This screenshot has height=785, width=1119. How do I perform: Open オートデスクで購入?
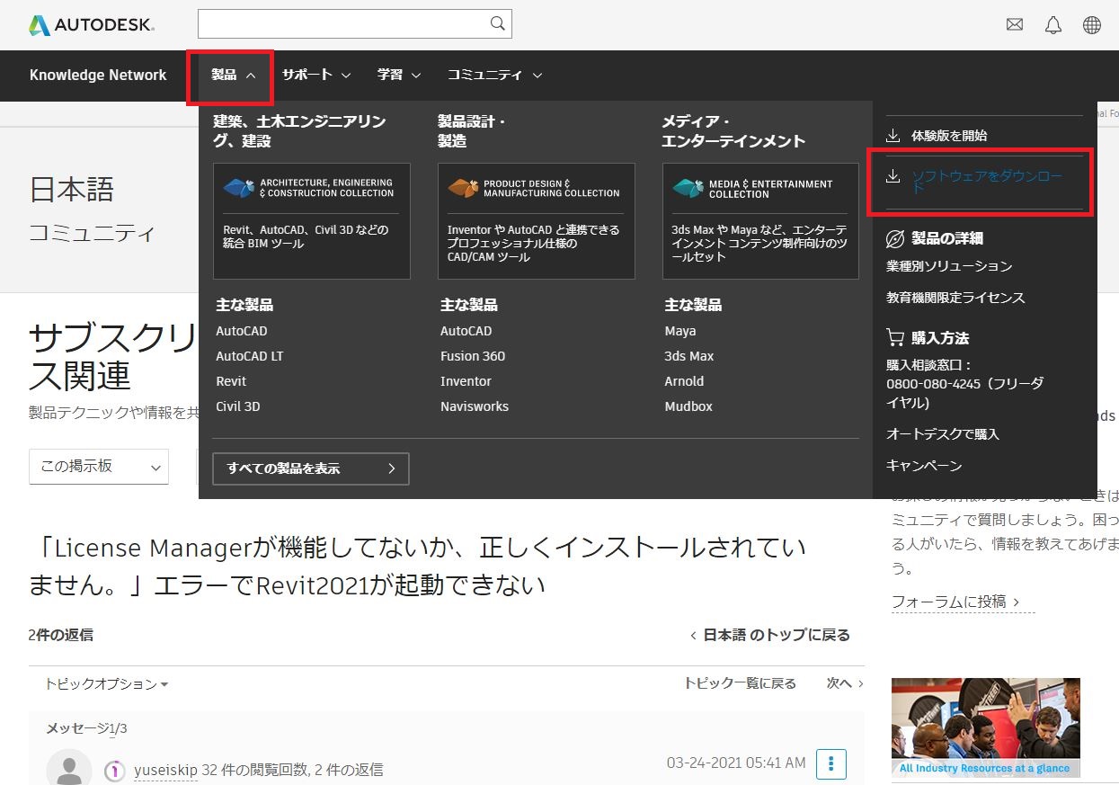pos(943,433)
